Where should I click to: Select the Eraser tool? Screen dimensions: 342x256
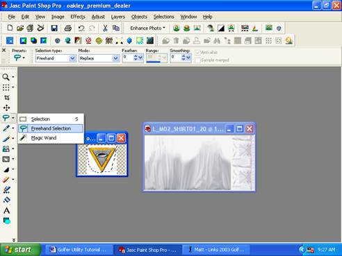point(6,180)
